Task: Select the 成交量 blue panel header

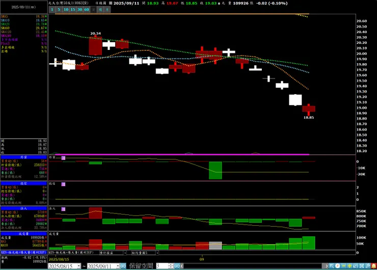Action: point(24,234)
